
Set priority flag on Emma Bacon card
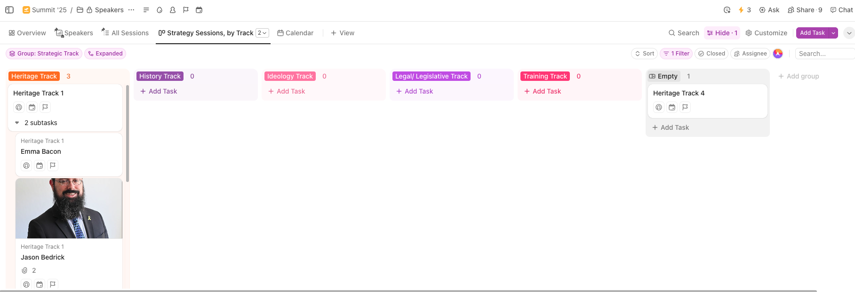tap(53, 166)
